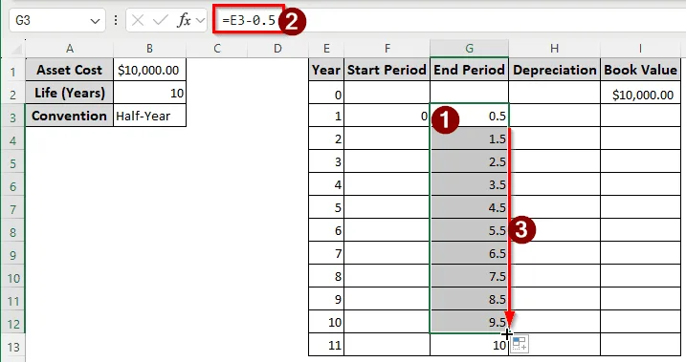Viewport: 686px width, 362px height.
Task: Select column E header
Action: (x=326, y=49)
